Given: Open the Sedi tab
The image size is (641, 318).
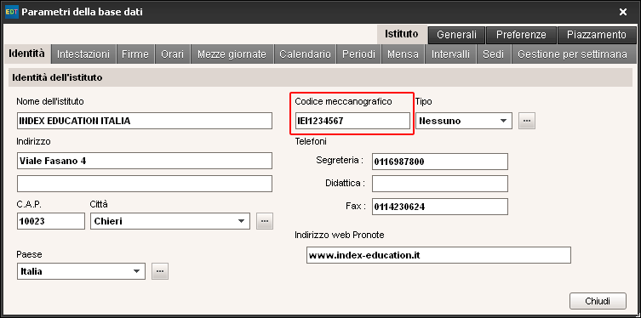Looking at the screenshot, I should 494,54.
